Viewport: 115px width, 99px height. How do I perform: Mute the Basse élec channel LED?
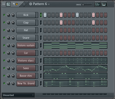4,76
